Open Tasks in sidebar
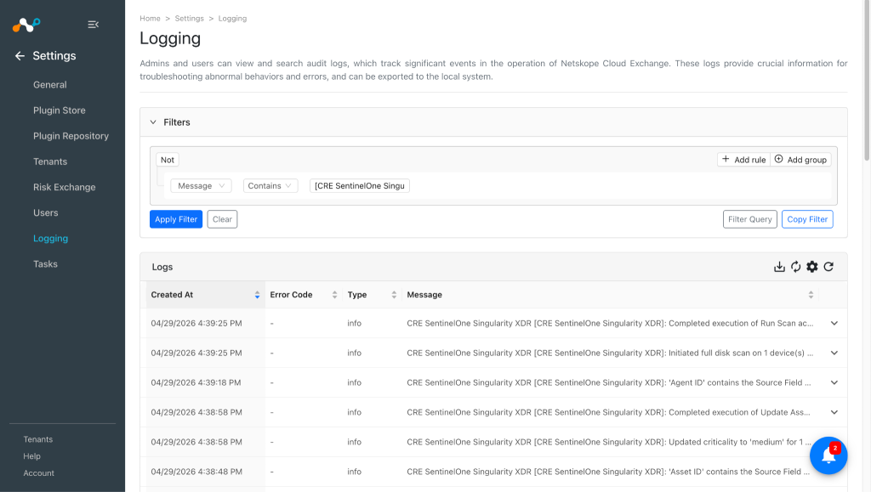871x492 pixels. click(x=46, y=264)
